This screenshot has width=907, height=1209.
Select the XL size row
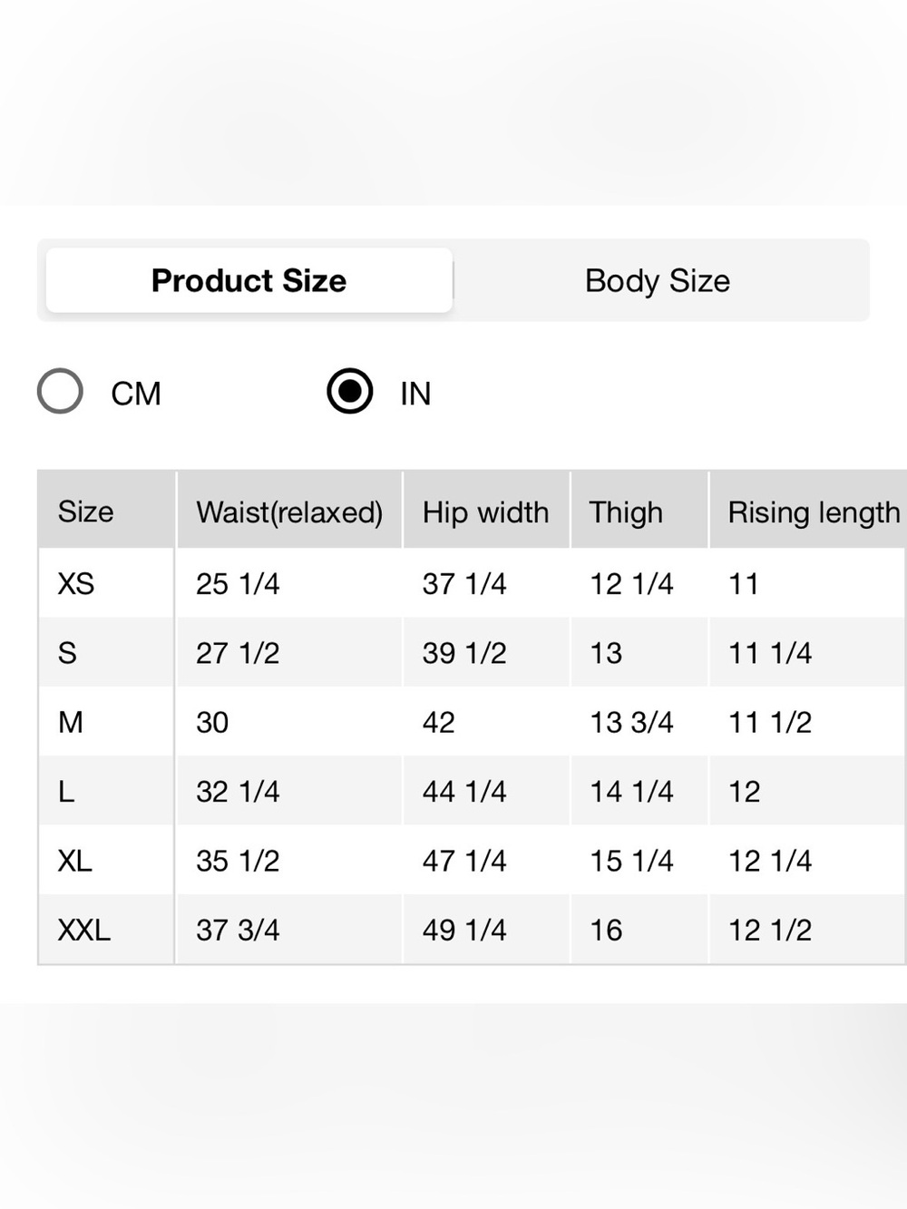coord(472,860)
